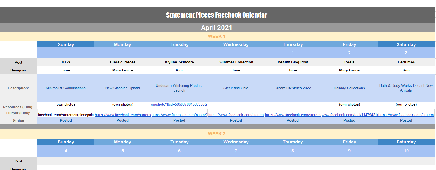Open Friday's Facebook reel Output link
Screen dimensions: 436x170
tap(349, 115)
